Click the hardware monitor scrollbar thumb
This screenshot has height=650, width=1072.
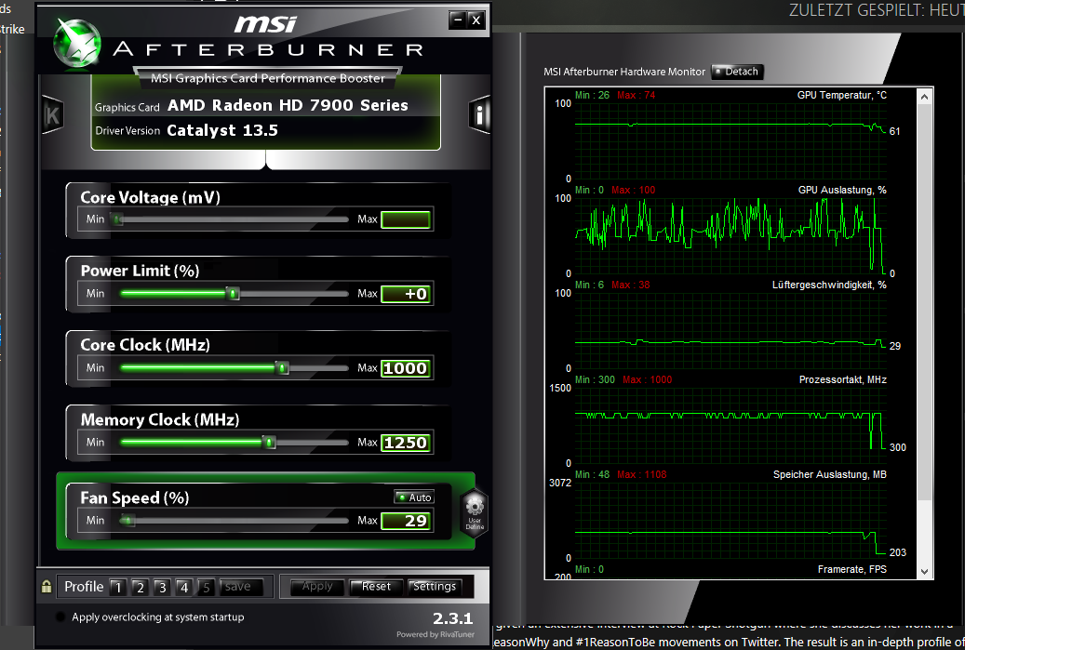(924, 302)
